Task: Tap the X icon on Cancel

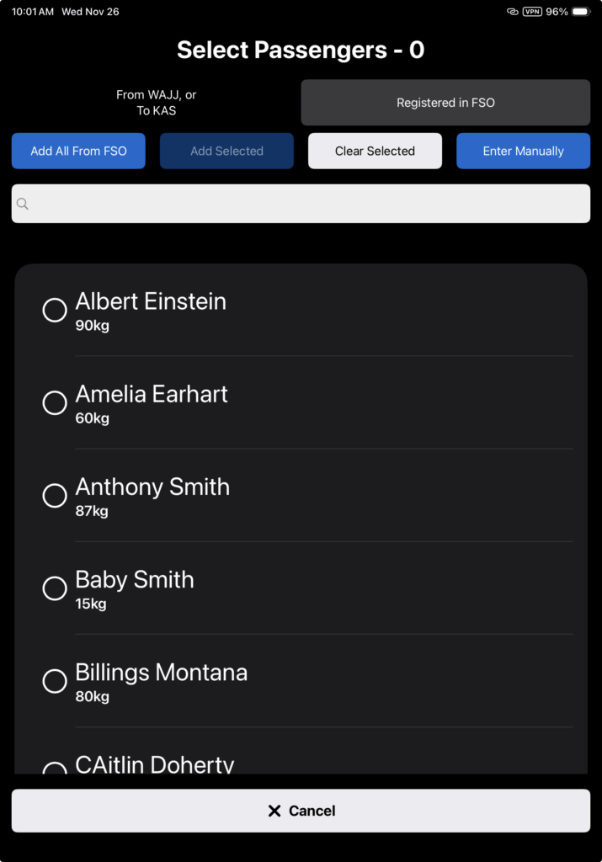Action: click(x=274, y=811)
